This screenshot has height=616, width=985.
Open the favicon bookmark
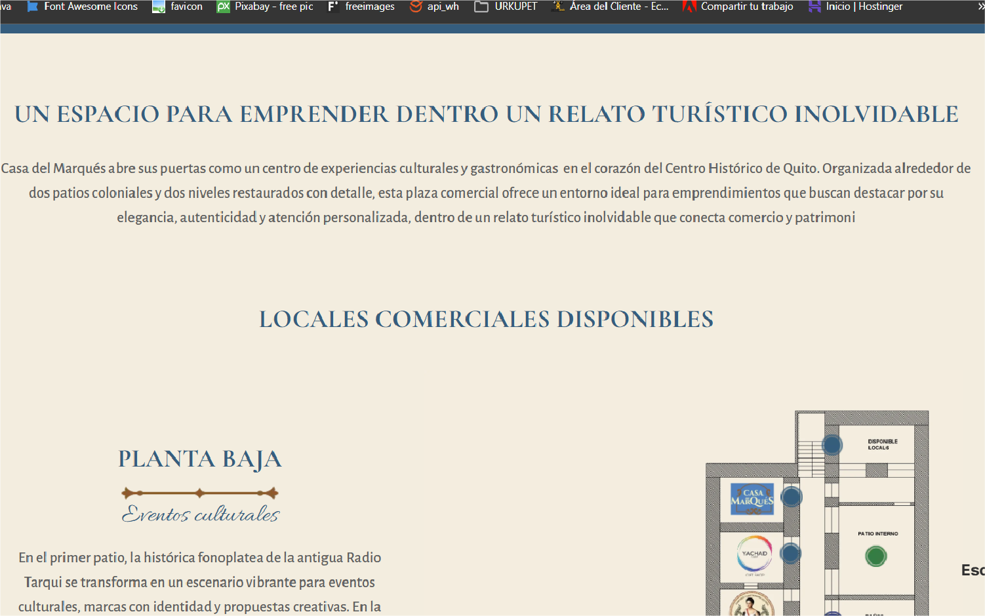pos(178,7)
